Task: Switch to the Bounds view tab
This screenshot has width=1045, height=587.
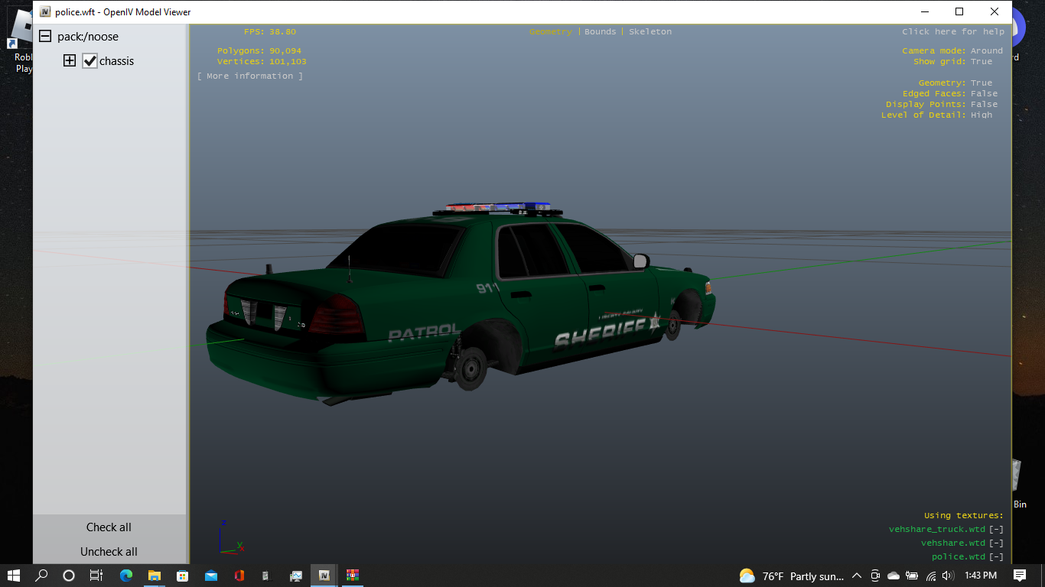Action: click(600, 31)
